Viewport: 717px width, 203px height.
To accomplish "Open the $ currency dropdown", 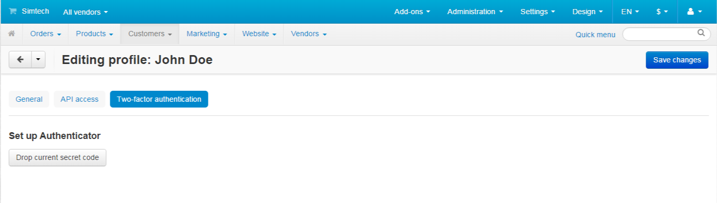I will 662,12.
